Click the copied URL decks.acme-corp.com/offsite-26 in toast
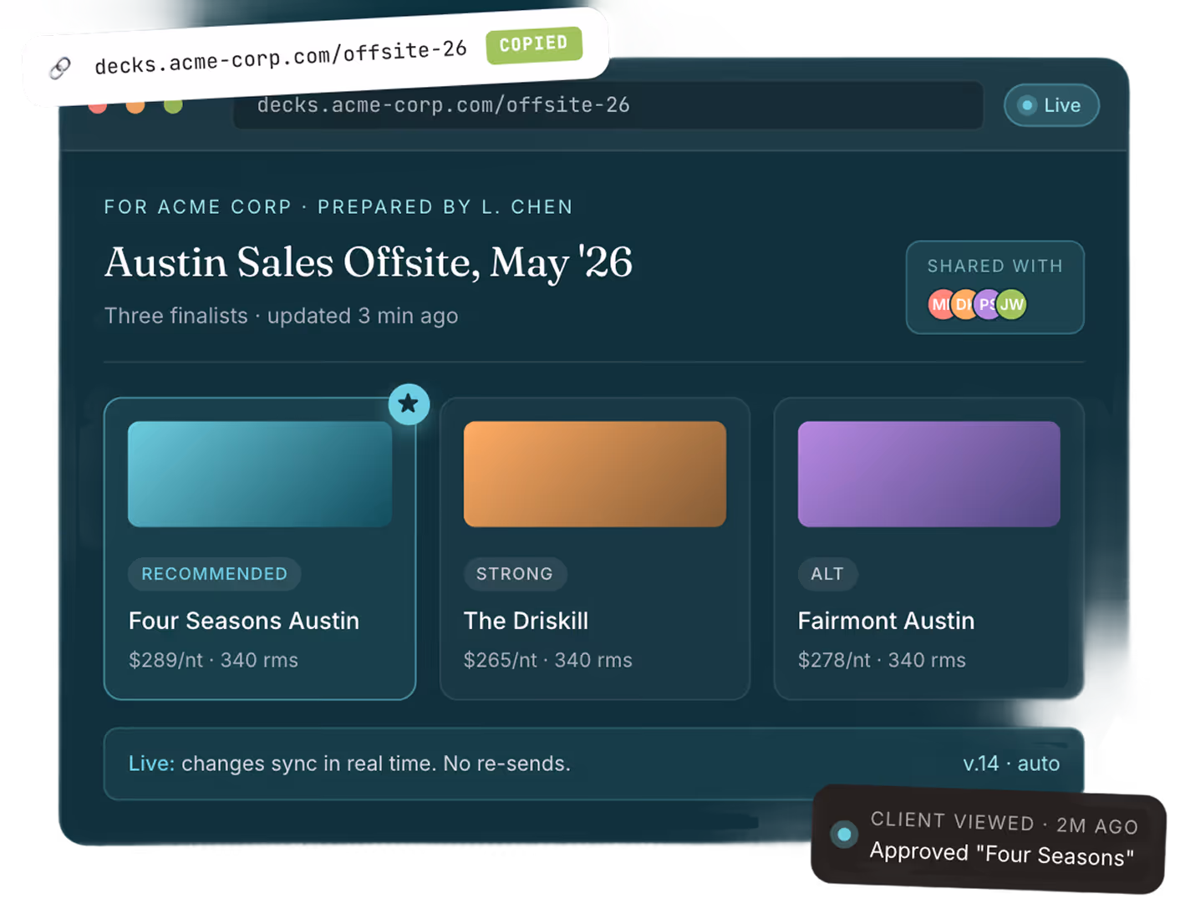The width and height of the screenshot is (1180, 904). (281, 58)
